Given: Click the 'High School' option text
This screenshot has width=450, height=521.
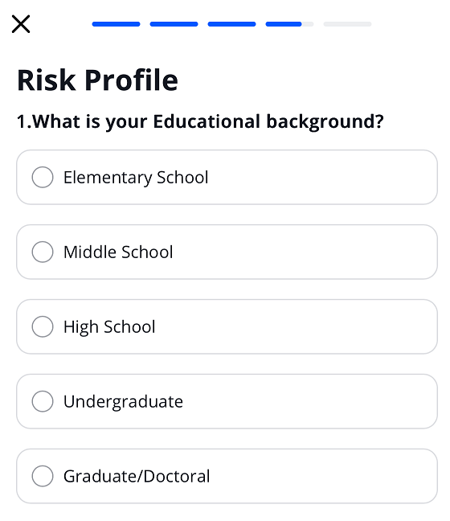Looking at the screenshot, I should [109, 327].
